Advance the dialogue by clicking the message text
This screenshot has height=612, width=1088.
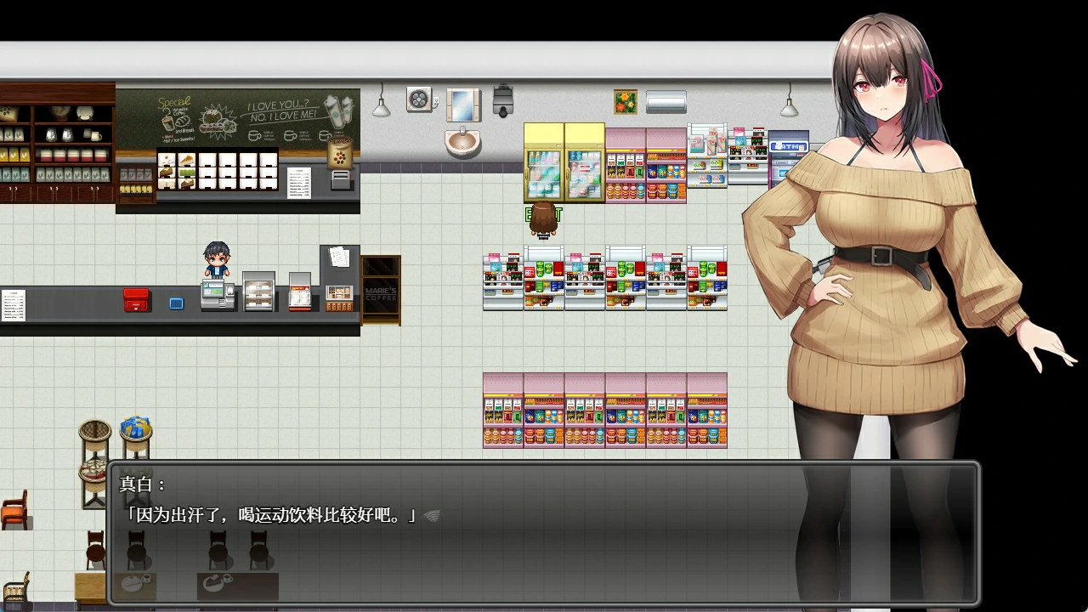[272, 515]
